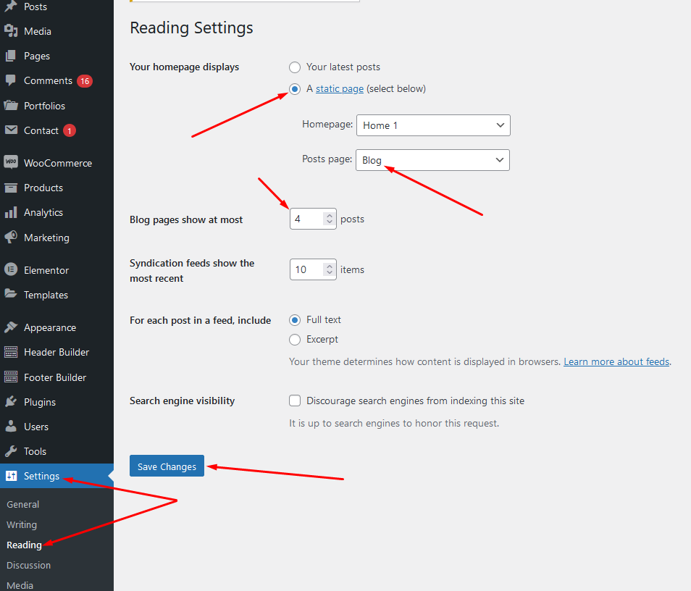Open the WooCommerce menu
Image resolution: width=691 pixels, height=591 pixels.
point(56,163)
